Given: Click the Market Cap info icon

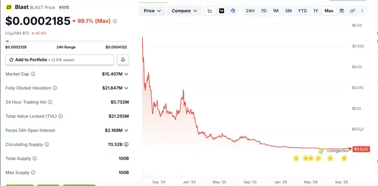Looking at the screenshot, I should point(33,74).
